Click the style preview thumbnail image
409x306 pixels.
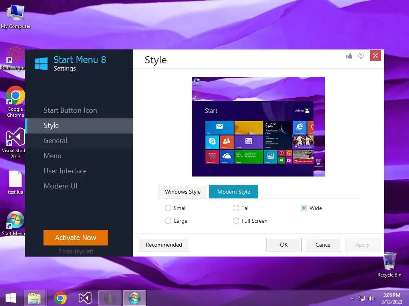click(258, 127)
